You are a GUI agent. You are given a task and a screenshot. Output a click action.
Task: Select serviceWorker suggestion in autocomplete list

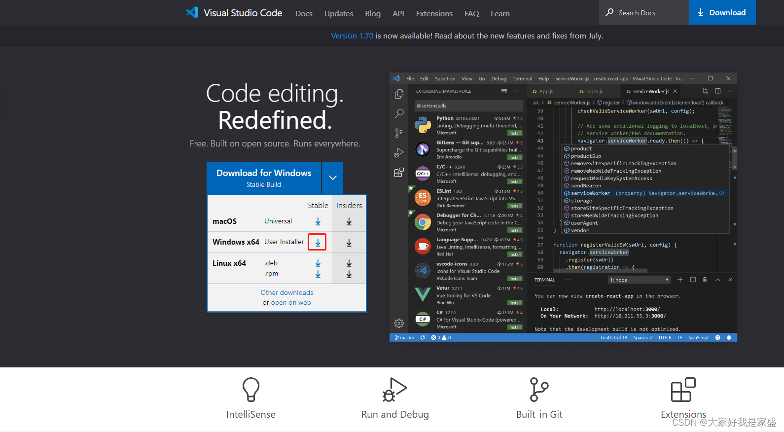click(644, 193)
